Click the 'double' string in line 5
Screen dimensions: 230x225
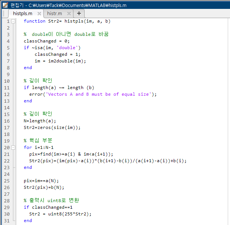(67, 48)
